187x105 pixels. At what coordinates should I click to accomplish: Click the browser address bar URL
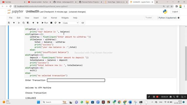42,6
